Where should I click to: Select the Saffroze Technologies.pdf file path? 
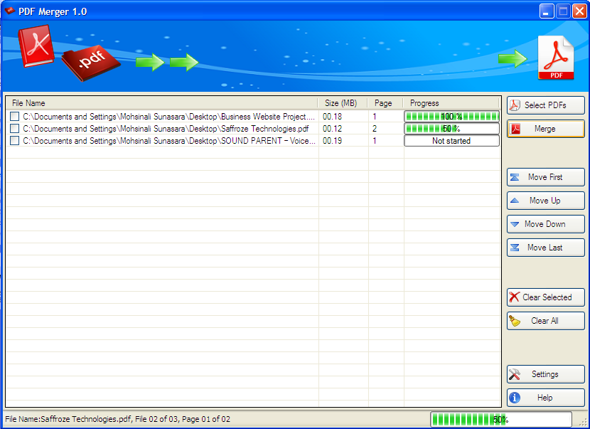(x=166, y=129)
